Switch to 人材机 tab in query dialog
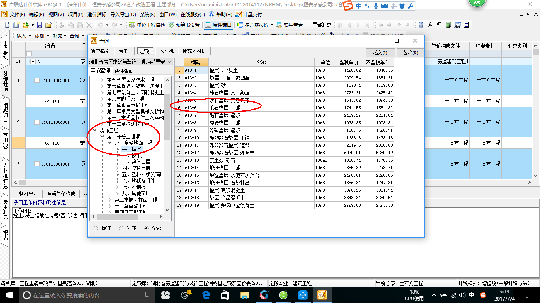The image size is (540, 303). (166, 51)
